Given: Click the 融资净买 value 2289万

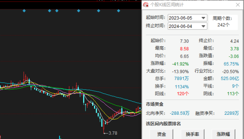Looking at the screenshot, I should point(232,113).
